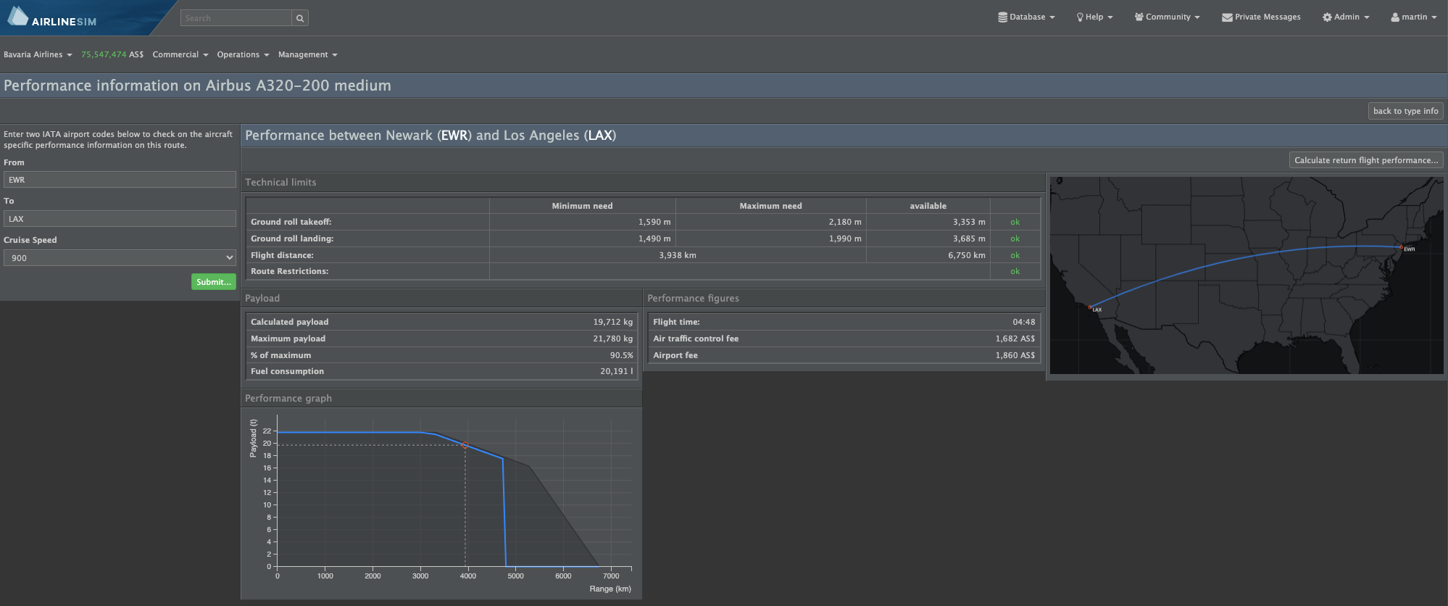1448x606 pixels.
Task: Click the From airport code field
Action: [120, 180]
